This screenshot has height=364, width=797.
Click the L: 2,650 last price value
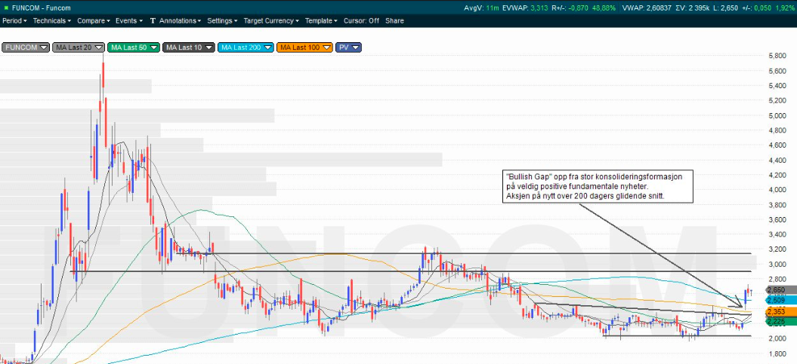pyautogui.click(x=724, y=8)
